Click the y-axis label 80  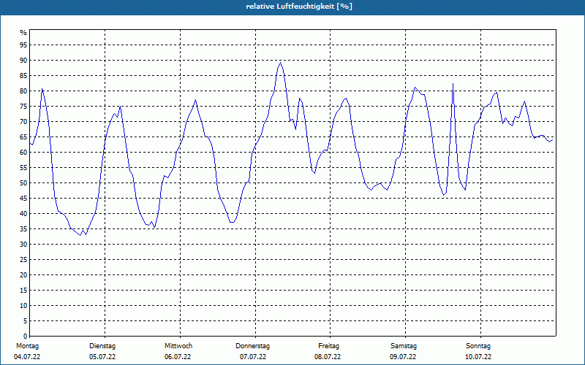click(x=23, y=91)
